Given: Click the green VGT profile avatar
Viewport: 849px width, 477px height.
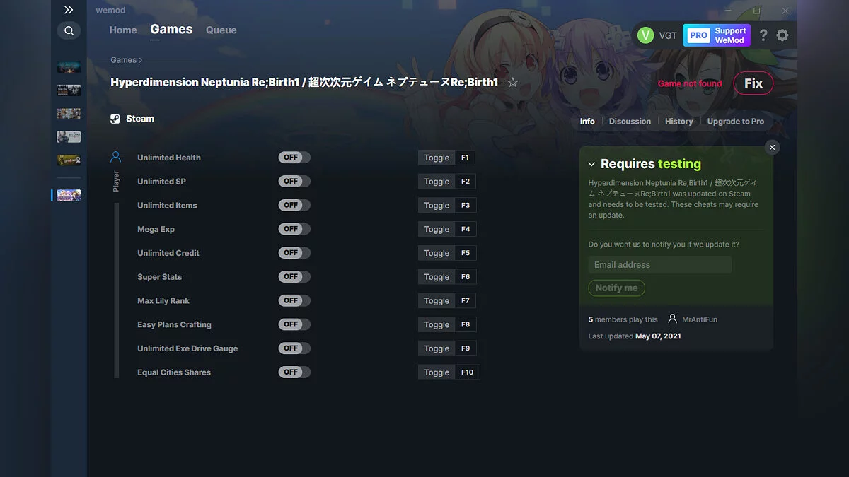Looking at the screenshot, I should pos(645,35).
